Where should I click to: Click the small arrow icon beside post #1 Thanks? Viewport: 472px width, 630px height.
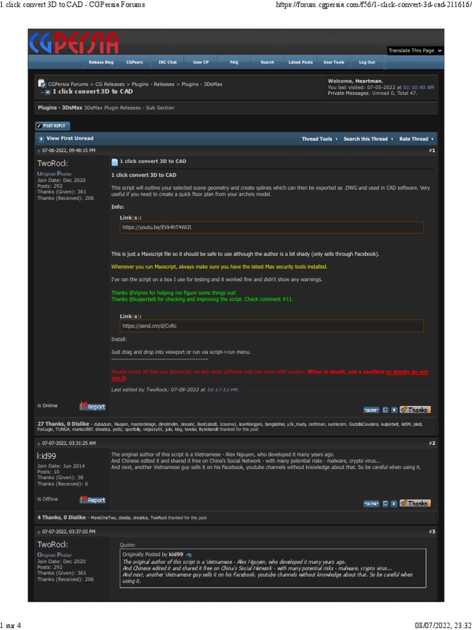394,410
